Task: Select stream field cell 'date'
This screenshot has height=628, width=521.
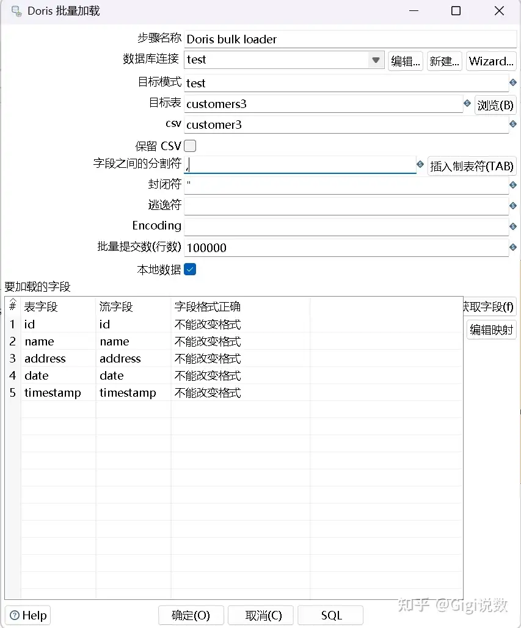Action: coord(133,376)
